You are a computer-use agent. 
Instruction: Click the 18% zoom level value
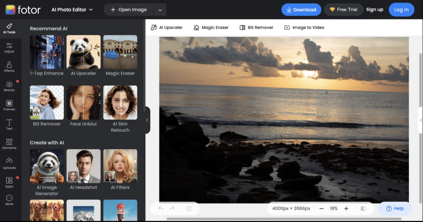point(334,208)
